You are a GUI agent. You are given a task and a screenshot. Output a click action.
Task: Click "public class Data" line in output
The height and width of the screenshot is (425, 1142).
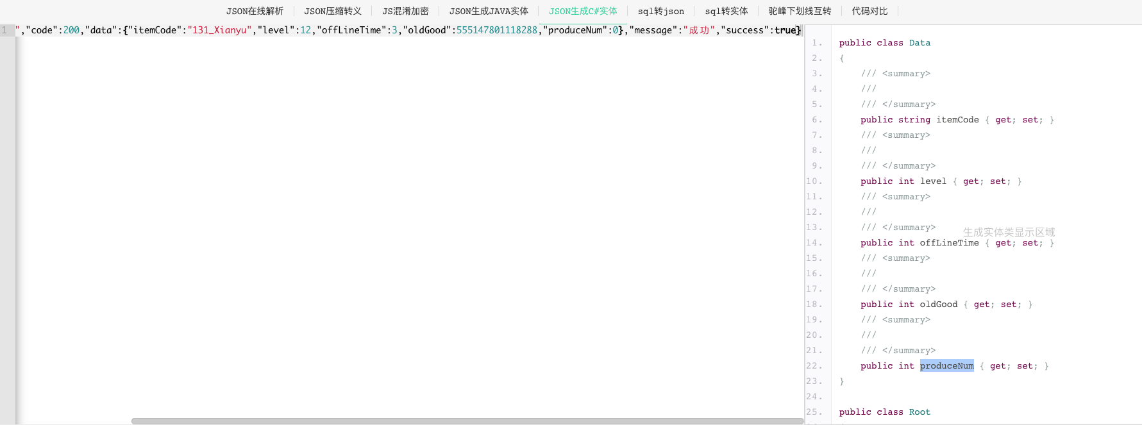tap(884, 43)
